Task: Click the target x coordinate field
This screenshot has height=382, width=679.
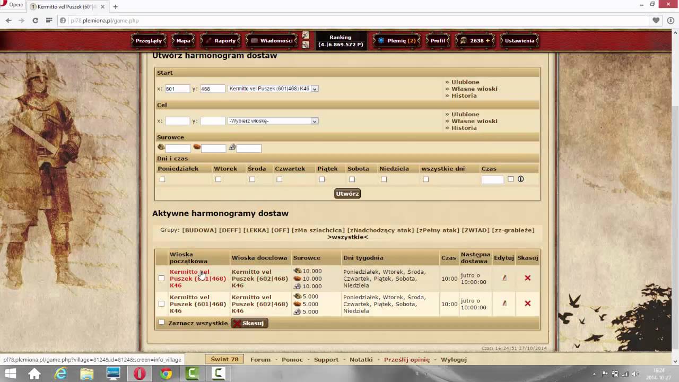Action: [x=177, y=121]
